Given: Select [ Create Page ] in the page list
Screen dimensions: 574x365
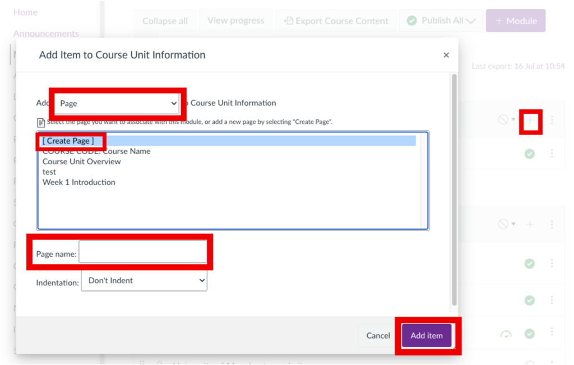Looking at the screenshot, I should click(x=68, y=141).
